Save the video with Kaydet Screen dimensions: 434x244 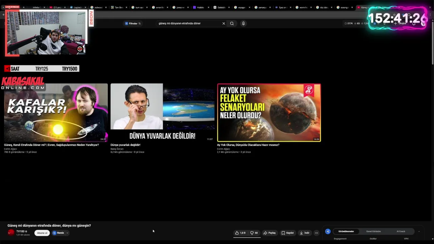point(288,233)
